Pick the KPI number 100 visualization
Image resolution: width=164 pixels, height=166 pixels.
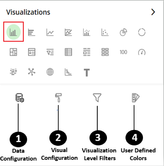click(x=123, y=52)
